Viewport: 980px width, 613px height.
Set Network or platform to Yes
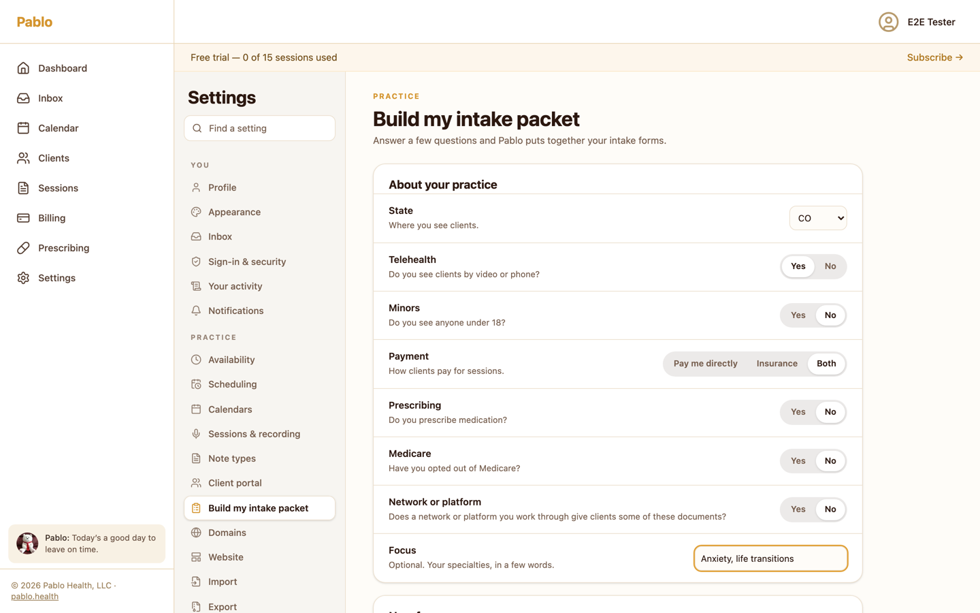click(798, 509)
